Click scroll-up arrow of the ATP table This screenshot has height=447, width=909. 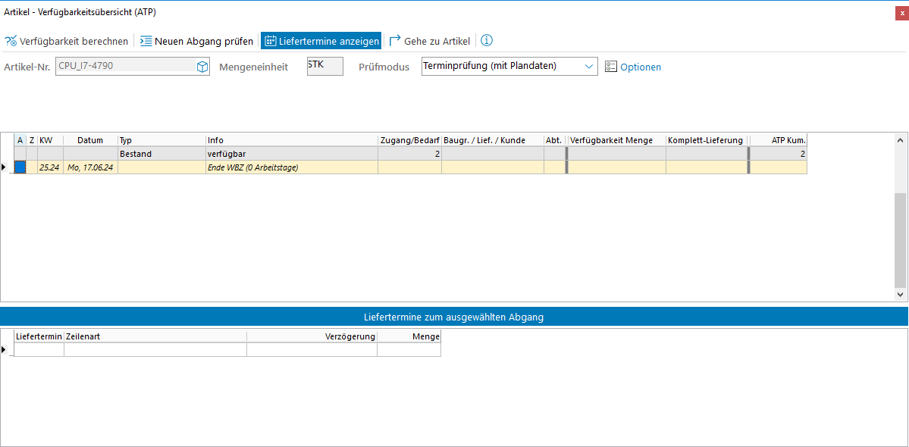(x=901, y=140)
